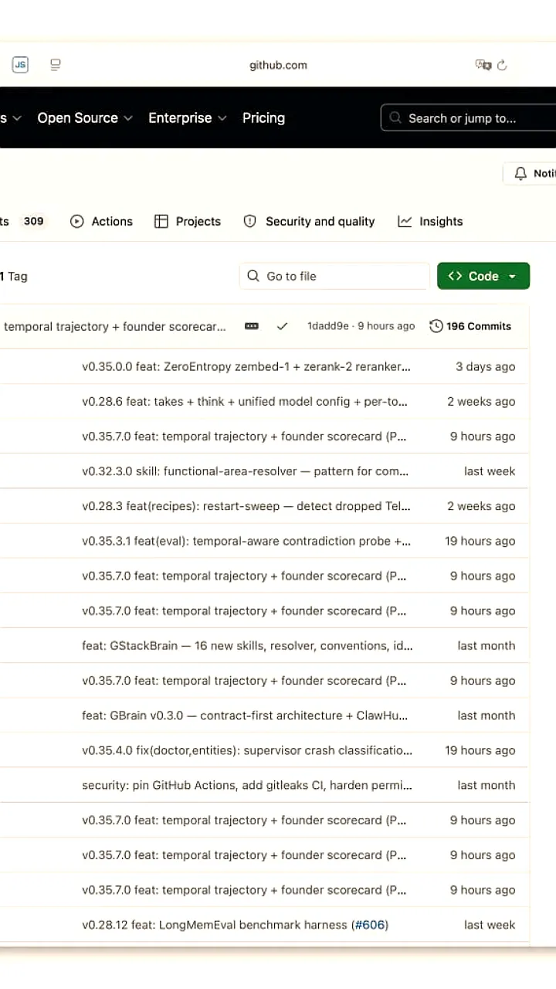Viewport: 556px width, 989px height.
Task: Open commit 'feat: GStackBrain — 16 new skills'
Action: (x=247, y=645)
